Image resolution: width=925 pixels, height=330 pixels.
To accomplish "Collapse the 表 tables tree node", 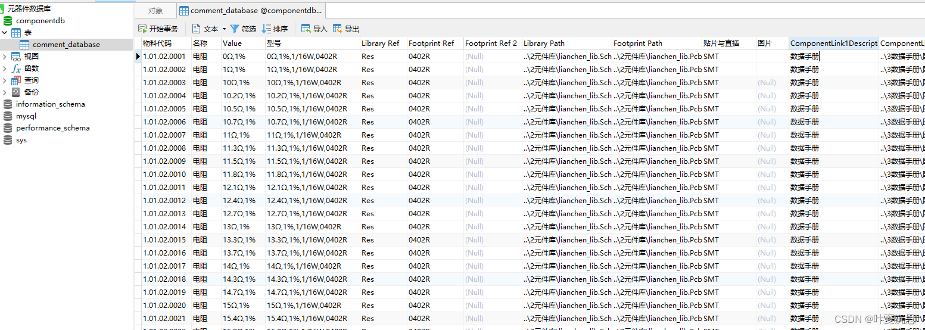I will [5, 33].
